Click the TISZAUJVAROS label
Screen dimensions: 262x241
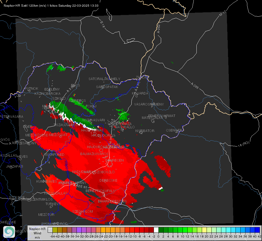click(x=66, y=125)
